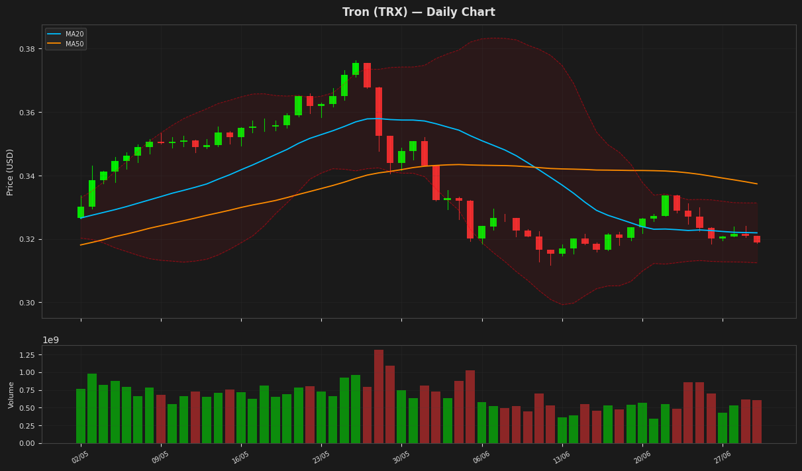
Task: Click the 02/05 date label
Action: (80, 457)
